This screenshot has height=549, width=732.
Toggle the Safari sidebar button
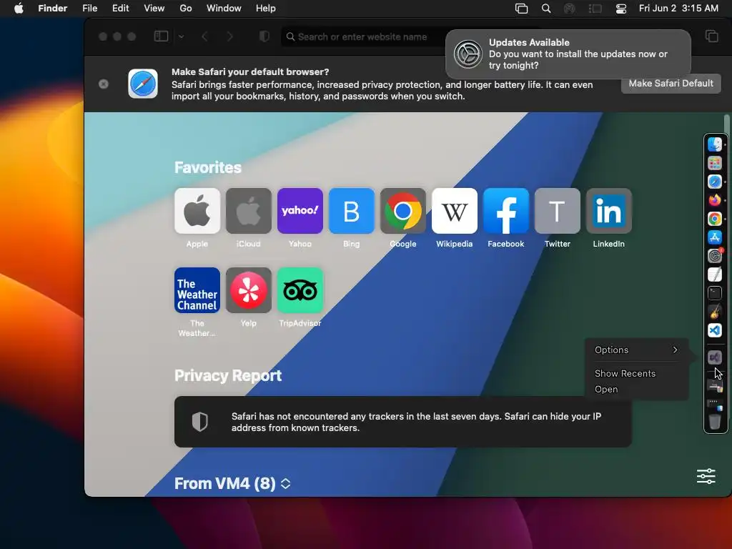[161, 36]
